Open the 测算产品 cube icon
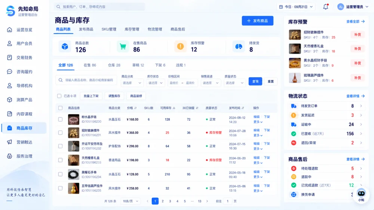 pos(10,100)
